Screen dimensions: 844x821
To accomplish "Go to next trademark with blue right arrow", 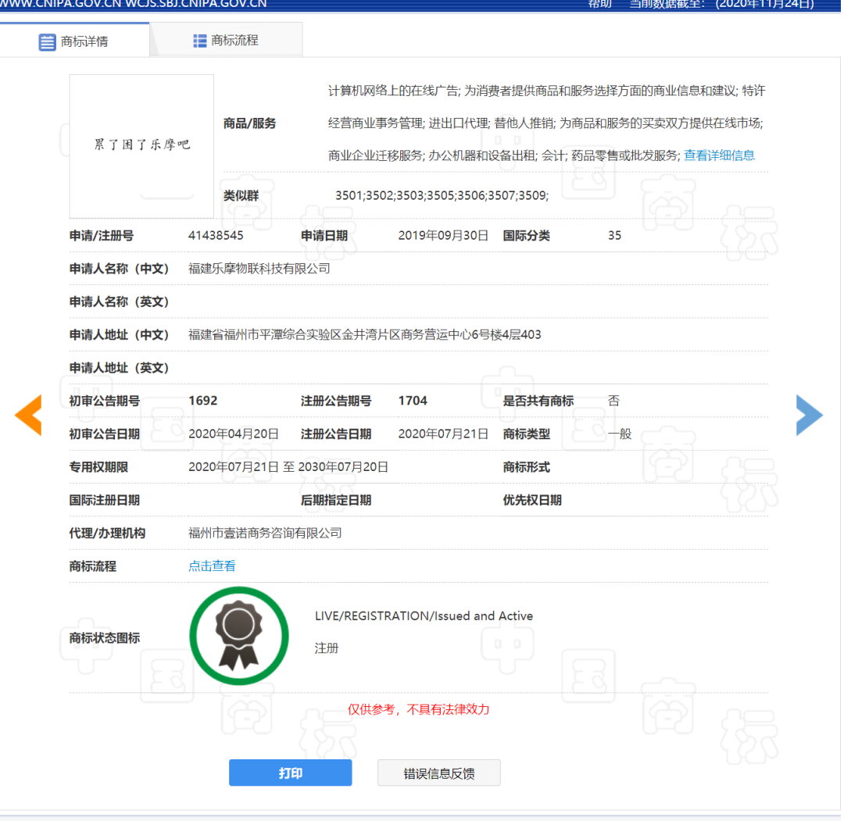I will pos(809,415).
